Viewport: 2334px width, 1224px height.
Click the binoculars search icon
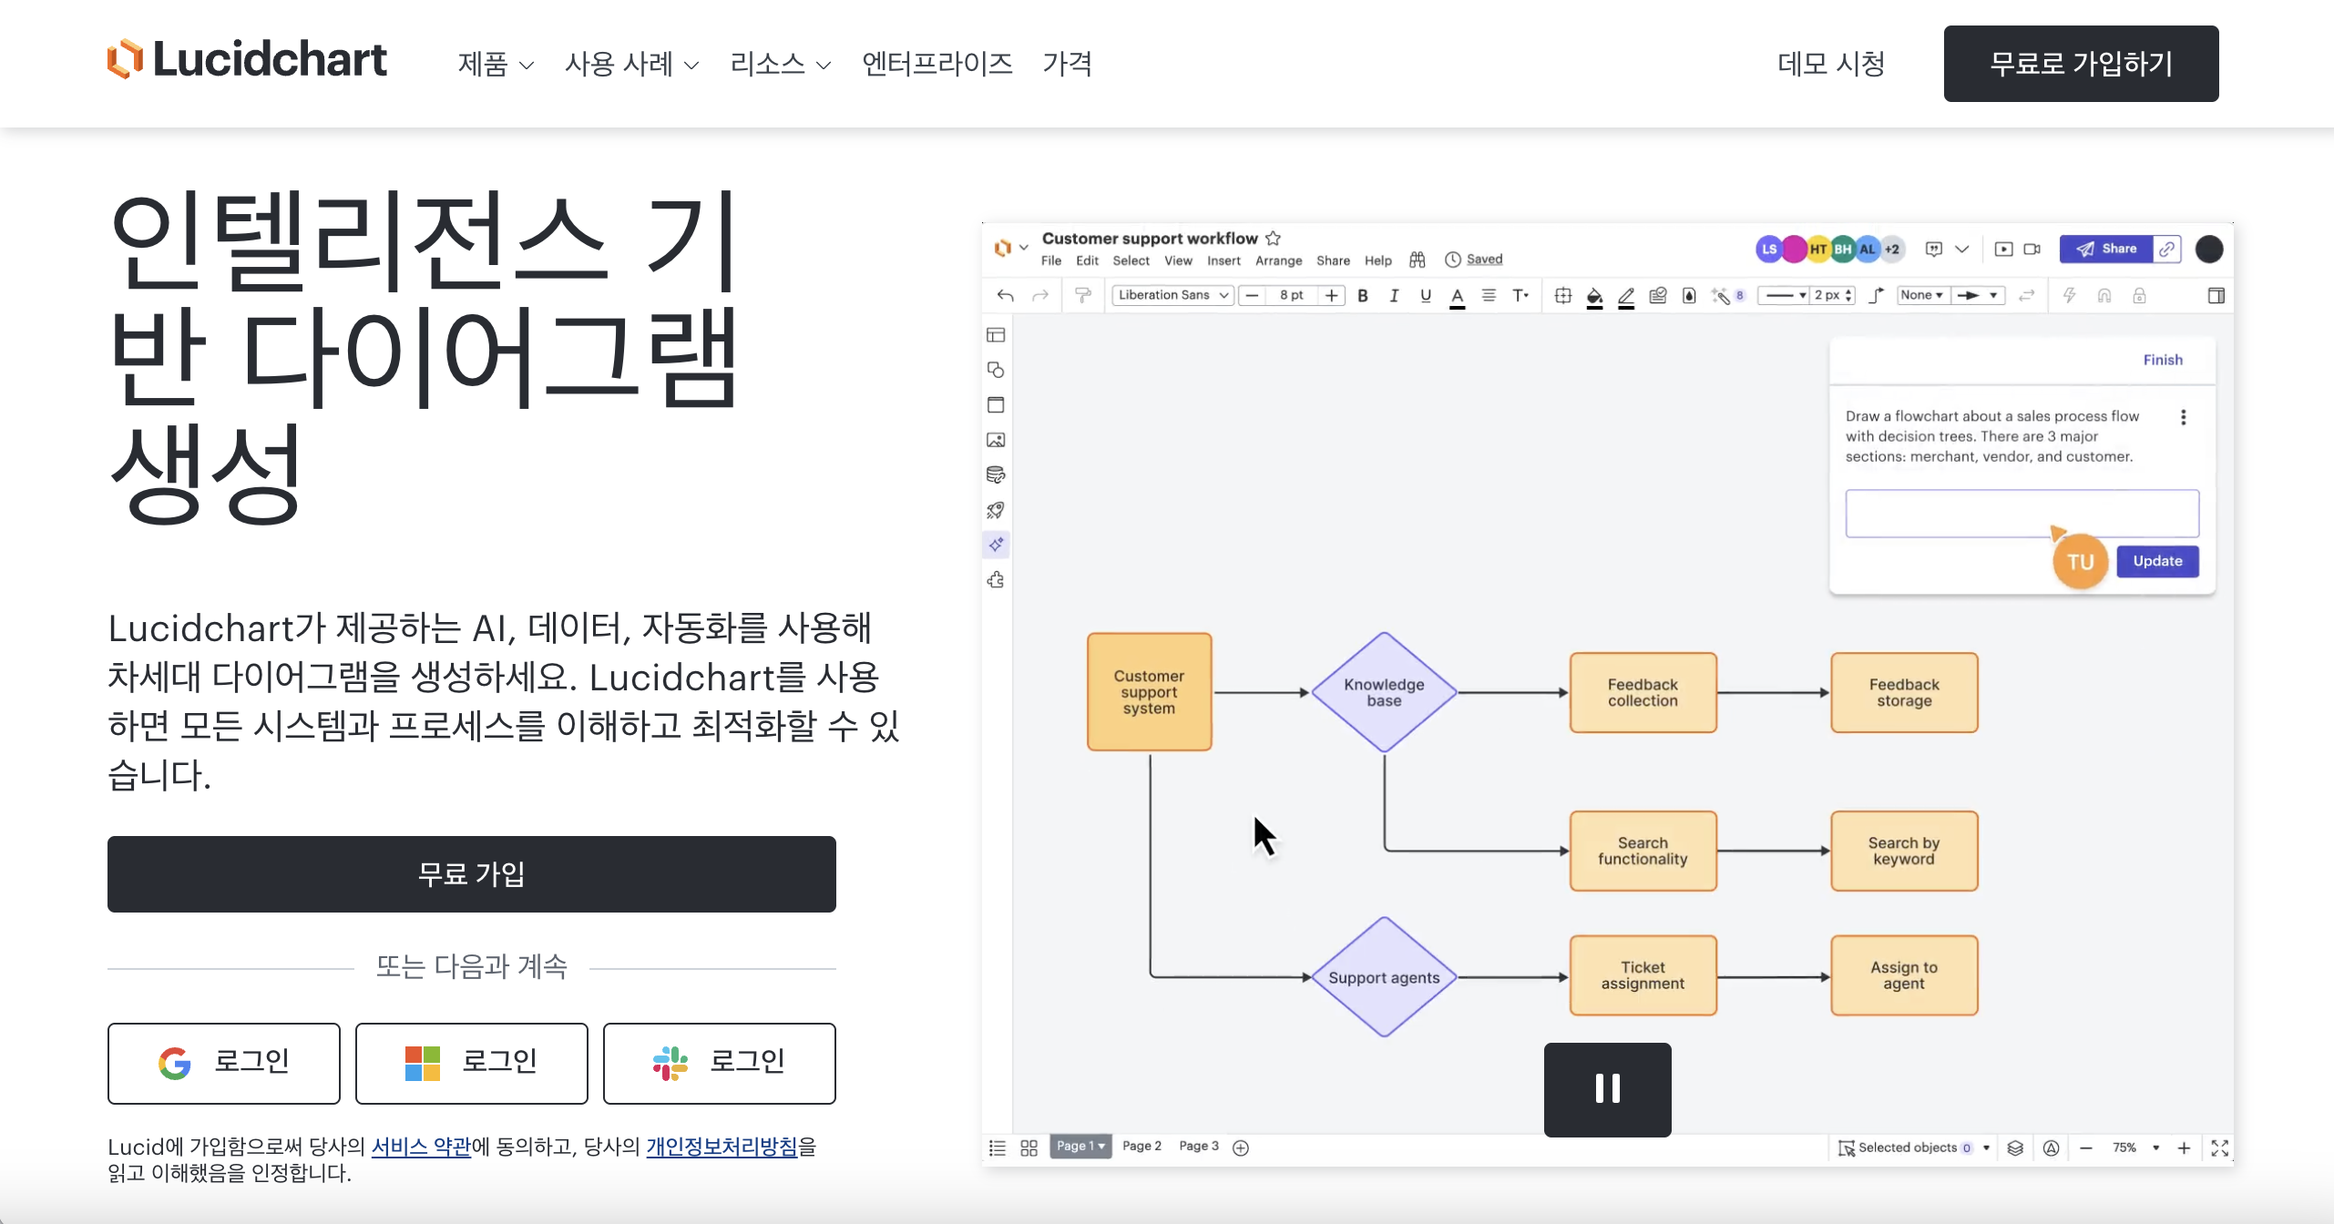point(1417,260)
